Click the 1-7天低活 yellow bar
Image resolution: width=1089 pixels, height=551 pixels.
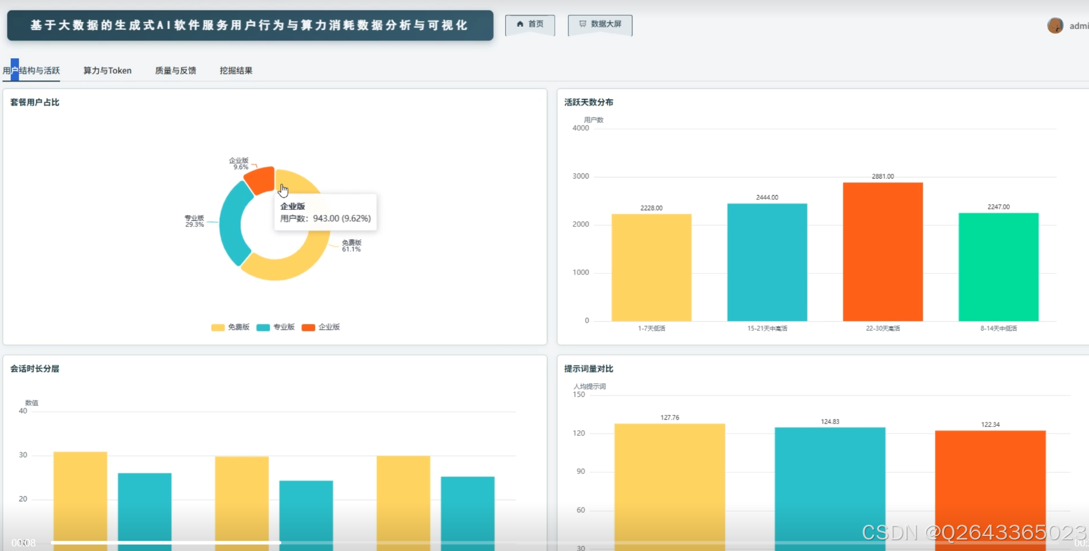tap(651, 268)
